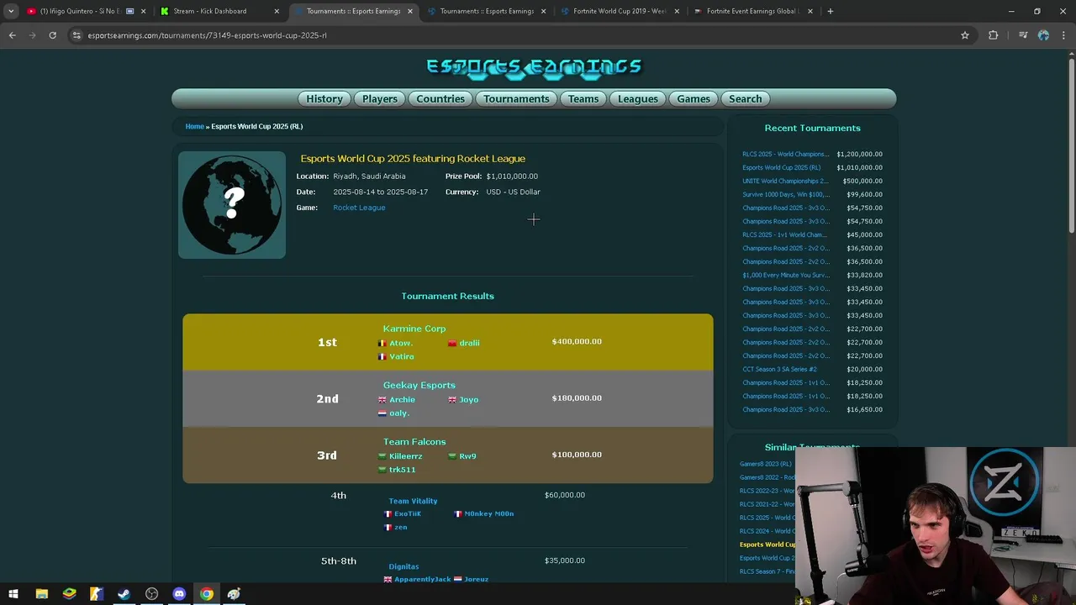
Task: Open player Archie's profile
Action: click(x=402, y=399)
